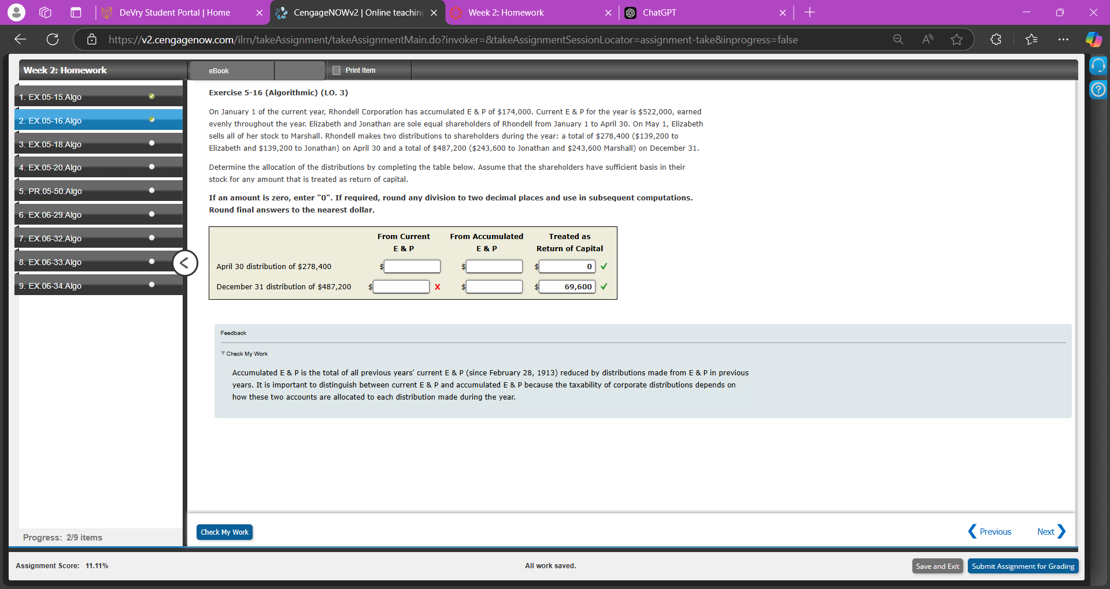
Task: Add page to favorites star
Action: tap(957, 39)
